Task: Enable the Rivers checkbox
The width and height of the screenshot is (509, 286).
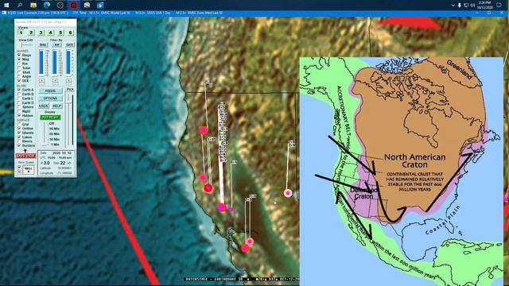Action: coord(19,141)
